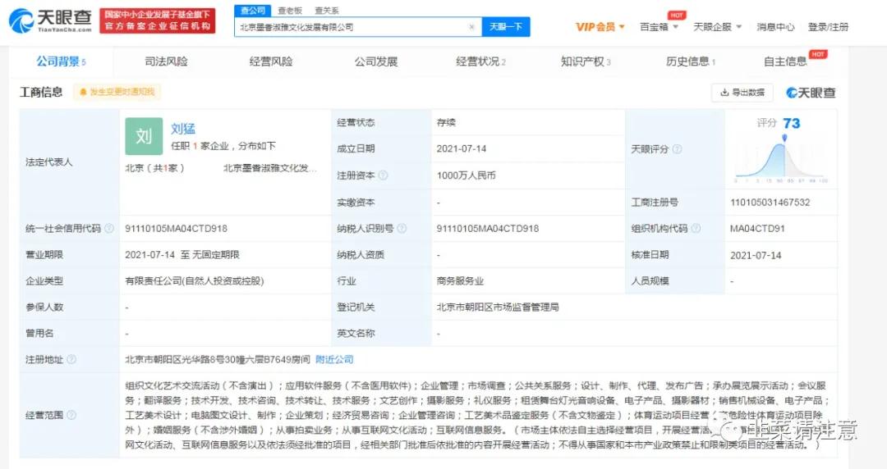
Task: Switch to the 司法风险 tab
Action: pyautogui.click(x=166, y=61)
